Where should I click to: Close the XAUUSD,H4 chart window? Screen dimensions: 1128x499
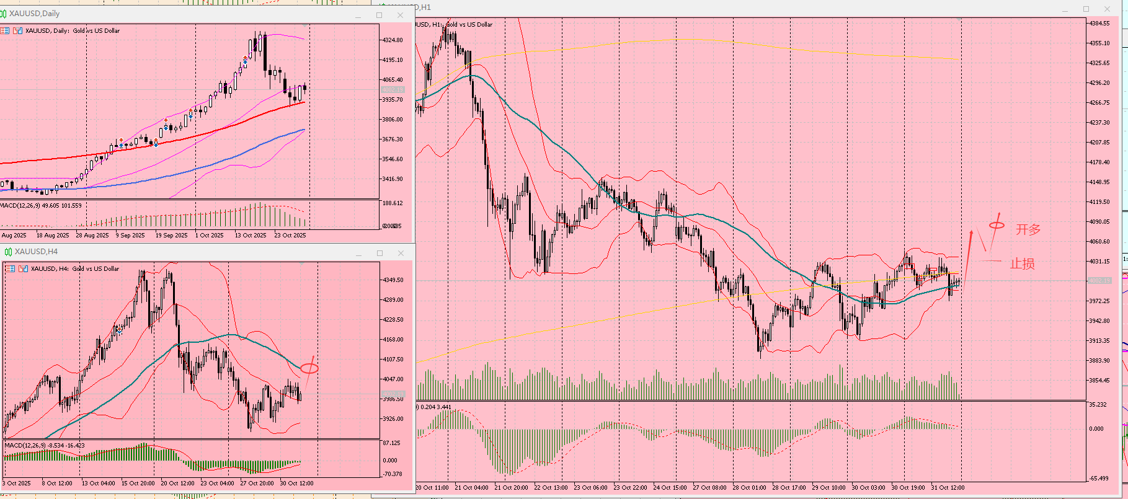click(401, 253)
